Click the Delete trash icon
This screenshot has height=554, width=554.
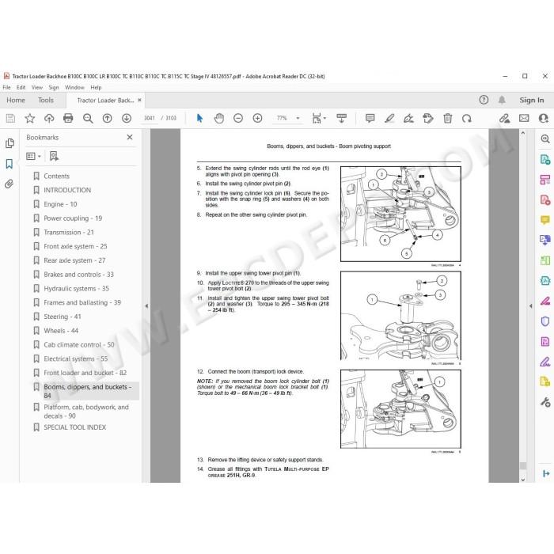tap(448, 118)
